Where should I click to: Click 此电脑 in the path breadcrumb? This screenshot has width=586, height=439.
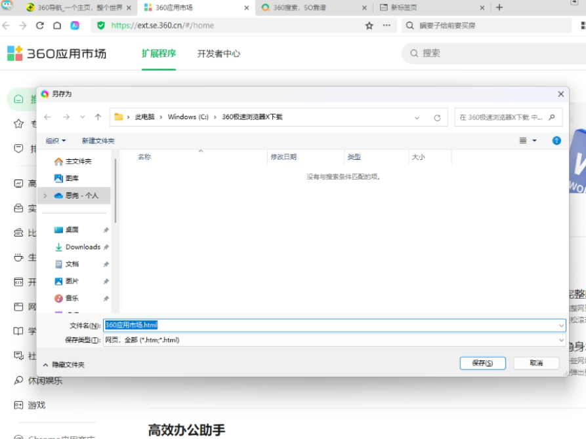(x=145, y=117)
